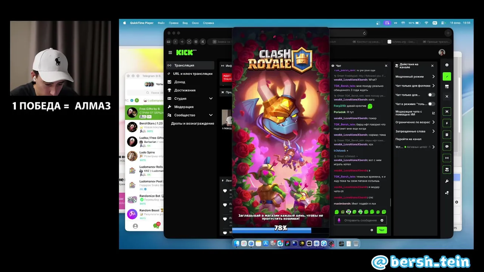Expand the Студия submenu chevron
This screenshot has width=484, height=272.
pos(211,99)
